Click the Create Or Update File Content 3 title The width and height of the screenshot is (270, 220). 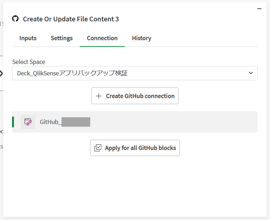(71, 19)
